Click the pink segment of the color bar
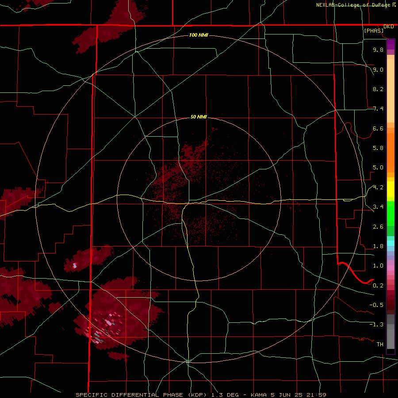 click(390, 268)
